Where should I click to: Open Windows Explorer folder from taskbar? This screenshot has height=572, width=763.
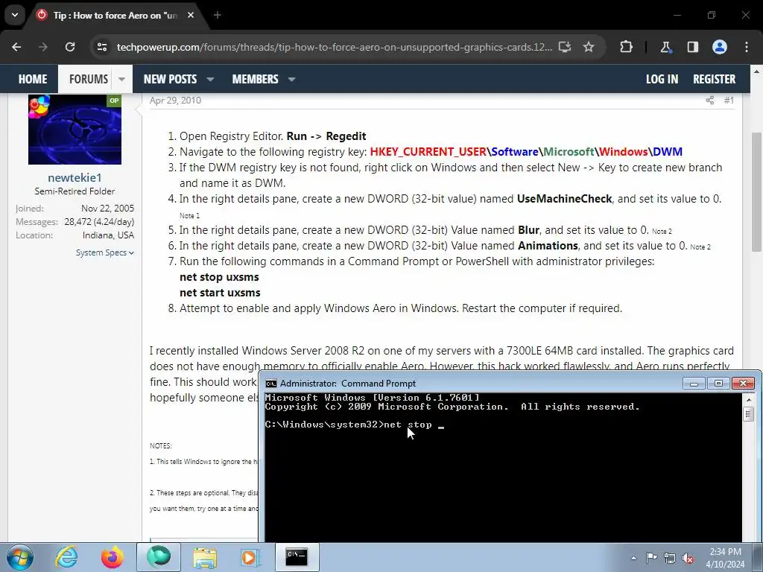point(205,557)
